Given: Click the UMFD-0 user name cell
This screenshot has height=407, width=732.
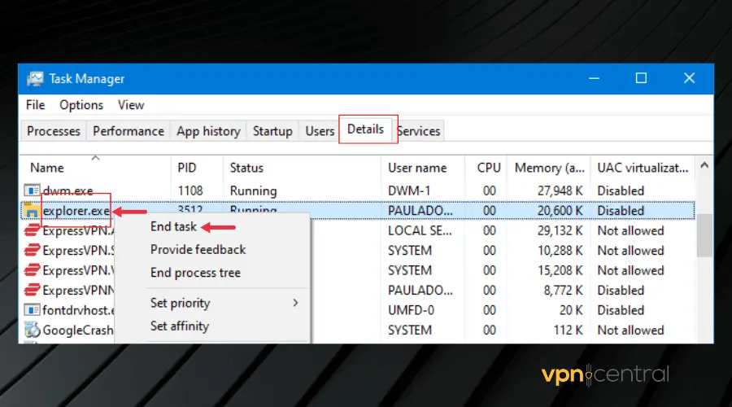Looking at the screenshot, I should tap(411, 310).
